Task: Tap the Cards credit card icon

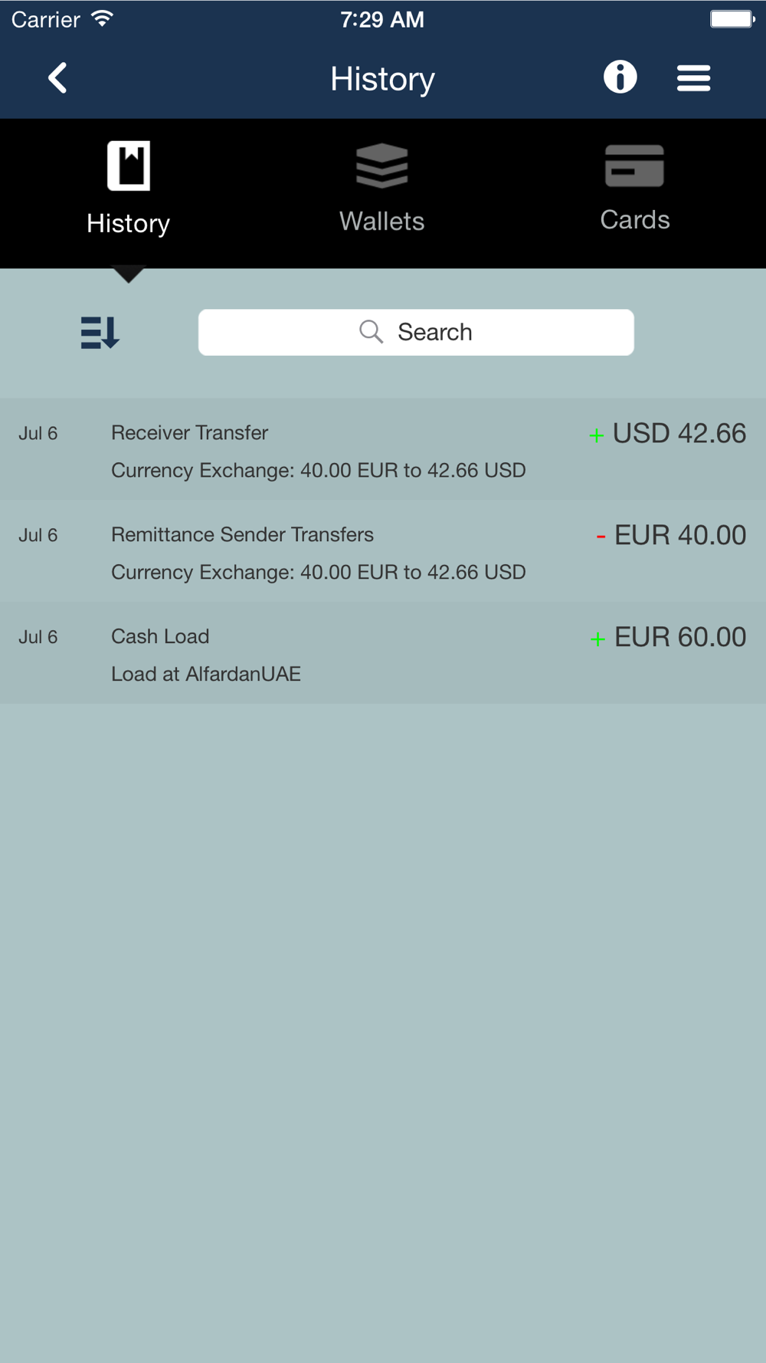Action: [x=634, y=166]
